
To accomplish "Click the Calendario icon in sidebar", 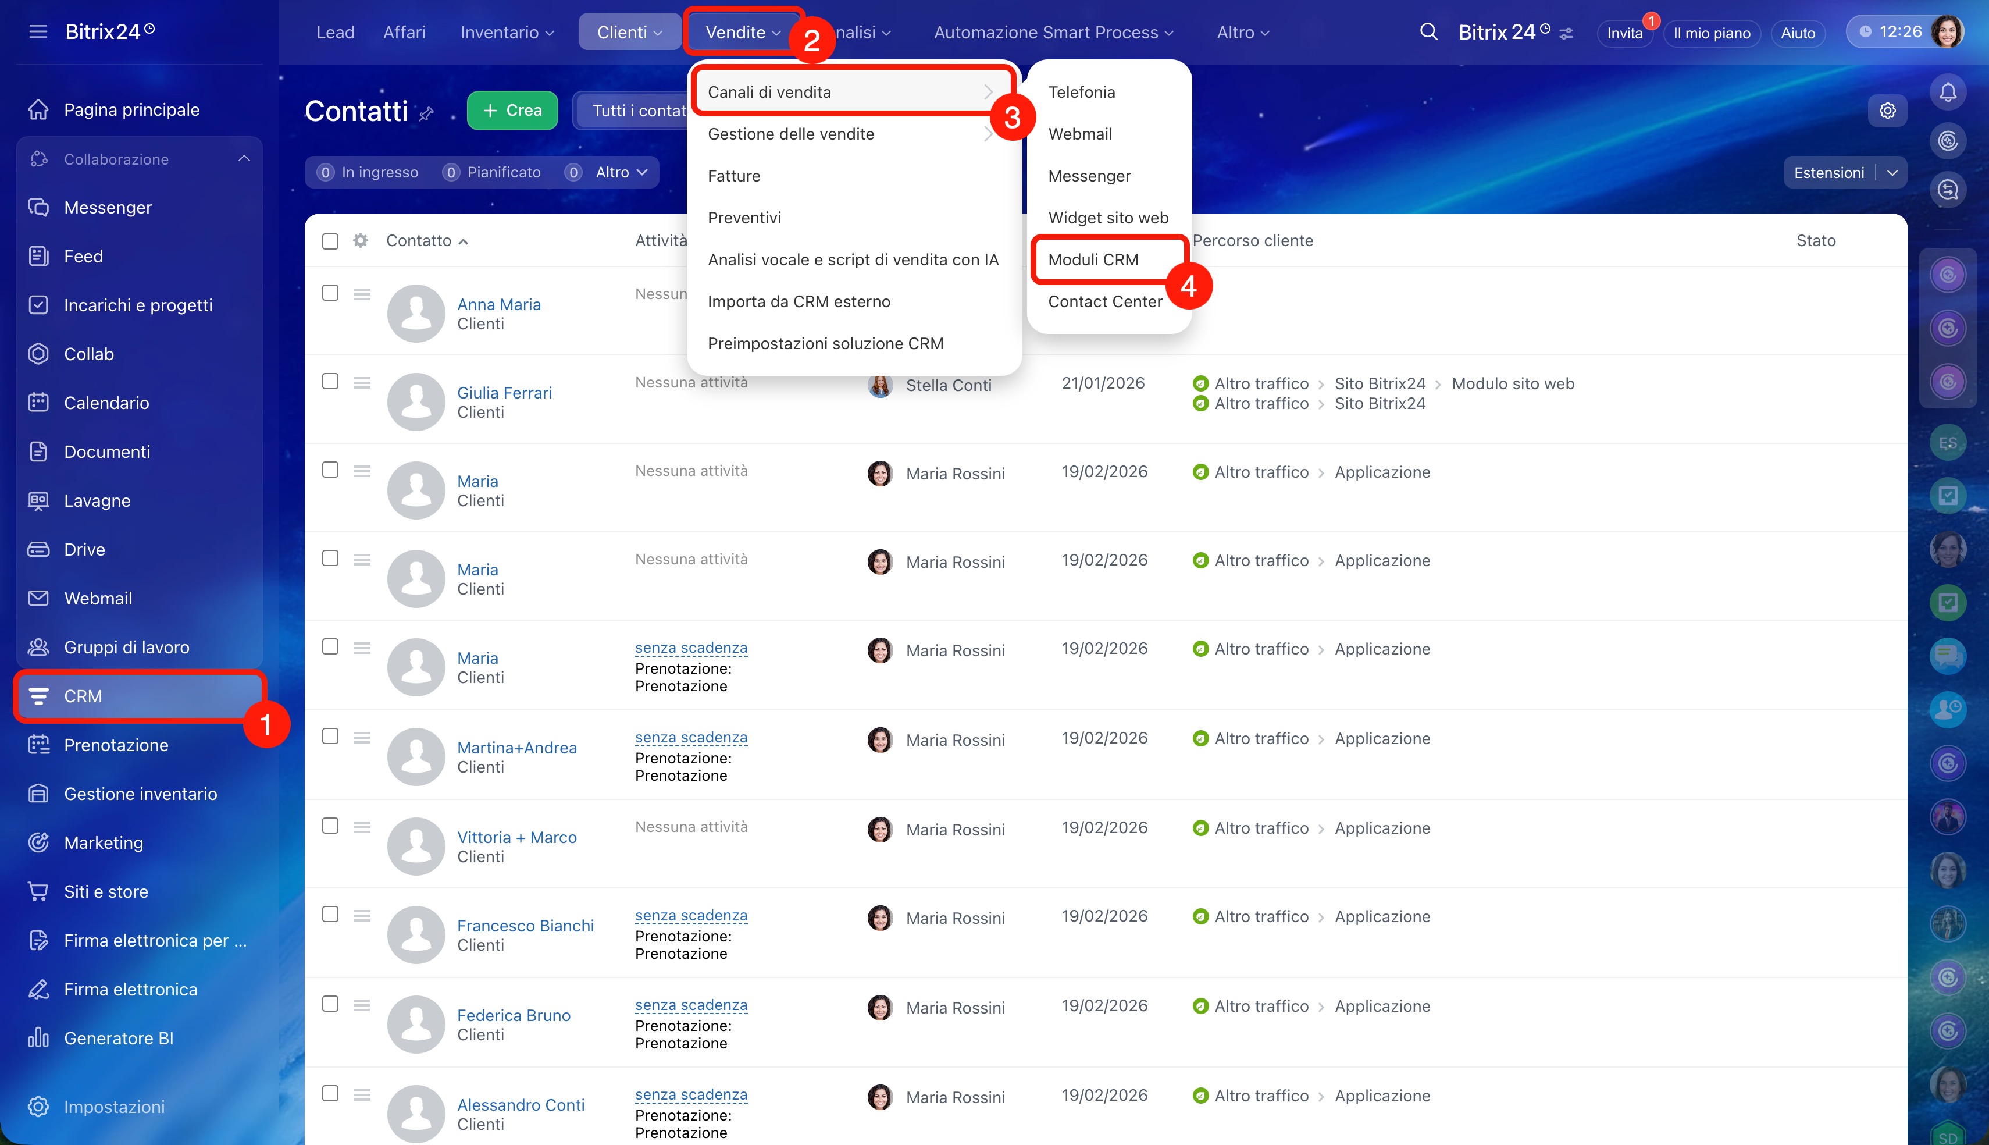I will click(38, 403).
